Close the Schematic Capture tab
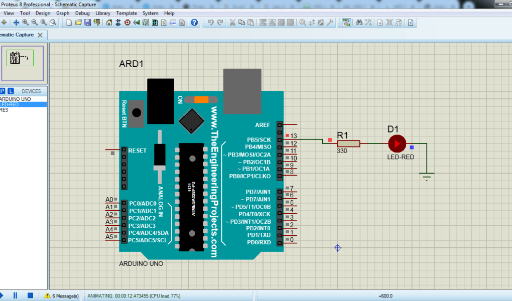 40,35
